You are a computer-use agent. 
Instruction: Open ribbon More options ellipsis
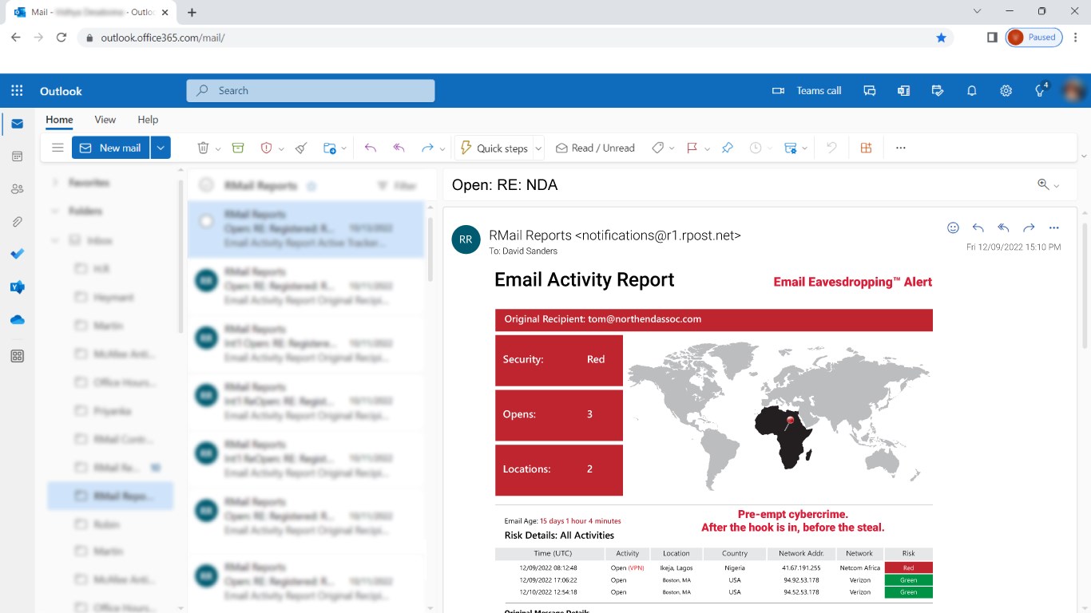tap(901, 148)
